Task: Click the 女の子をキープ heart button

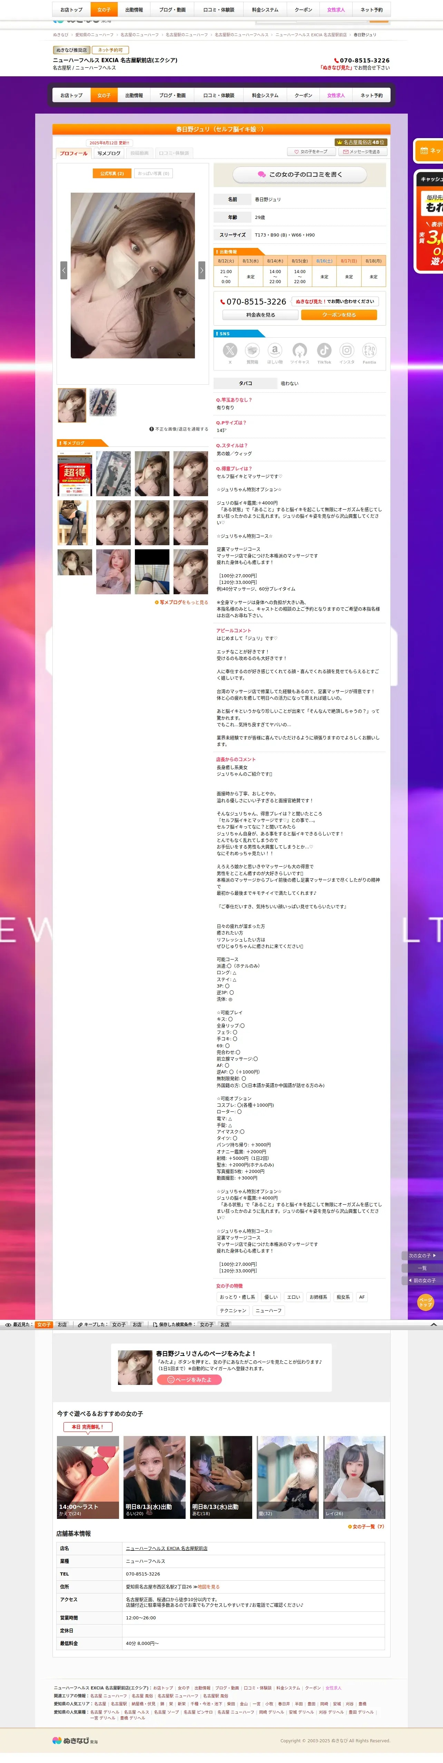Action: coord(311,152)
